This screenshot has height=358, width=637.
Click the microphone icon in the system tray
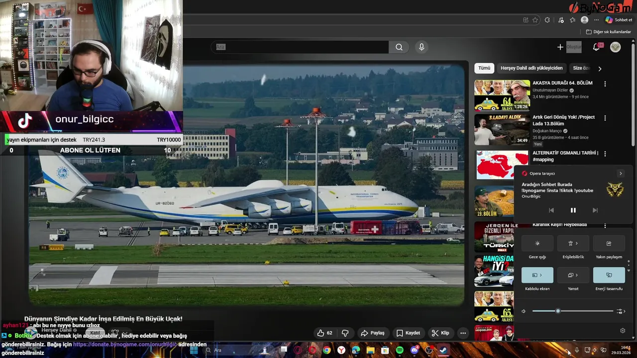click(x=577, y=351)
